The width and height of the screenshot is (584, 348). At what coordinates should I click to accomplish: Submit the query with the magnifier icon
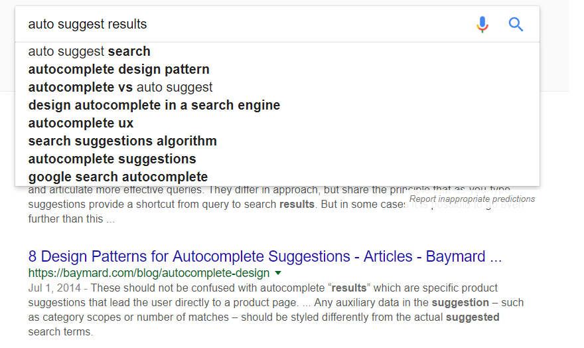point(516,25)
